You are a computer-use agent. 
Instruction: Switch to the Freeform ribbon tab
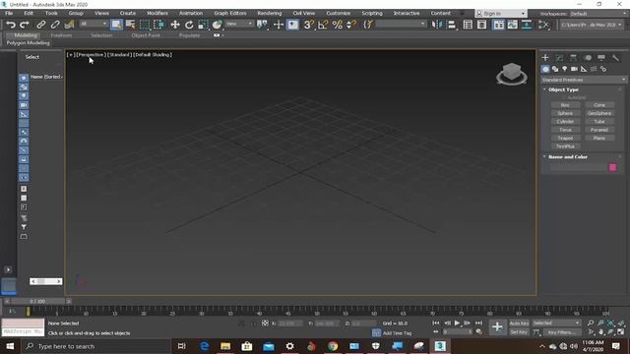61,35
